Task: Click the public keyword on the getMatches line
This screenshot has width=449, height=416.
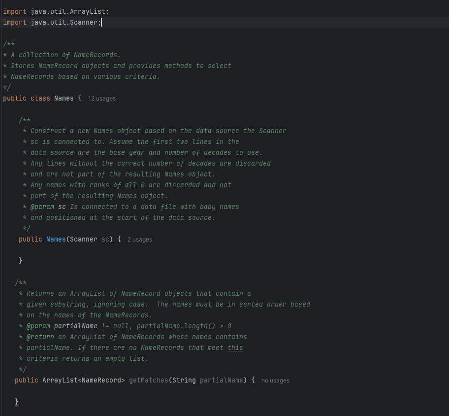Action: pyautogui.click(x=26, y=380)
